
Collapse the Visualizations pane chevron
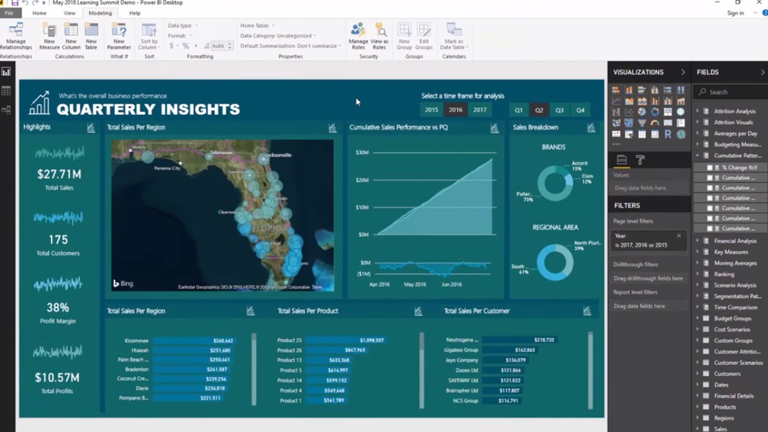[683, 72]
